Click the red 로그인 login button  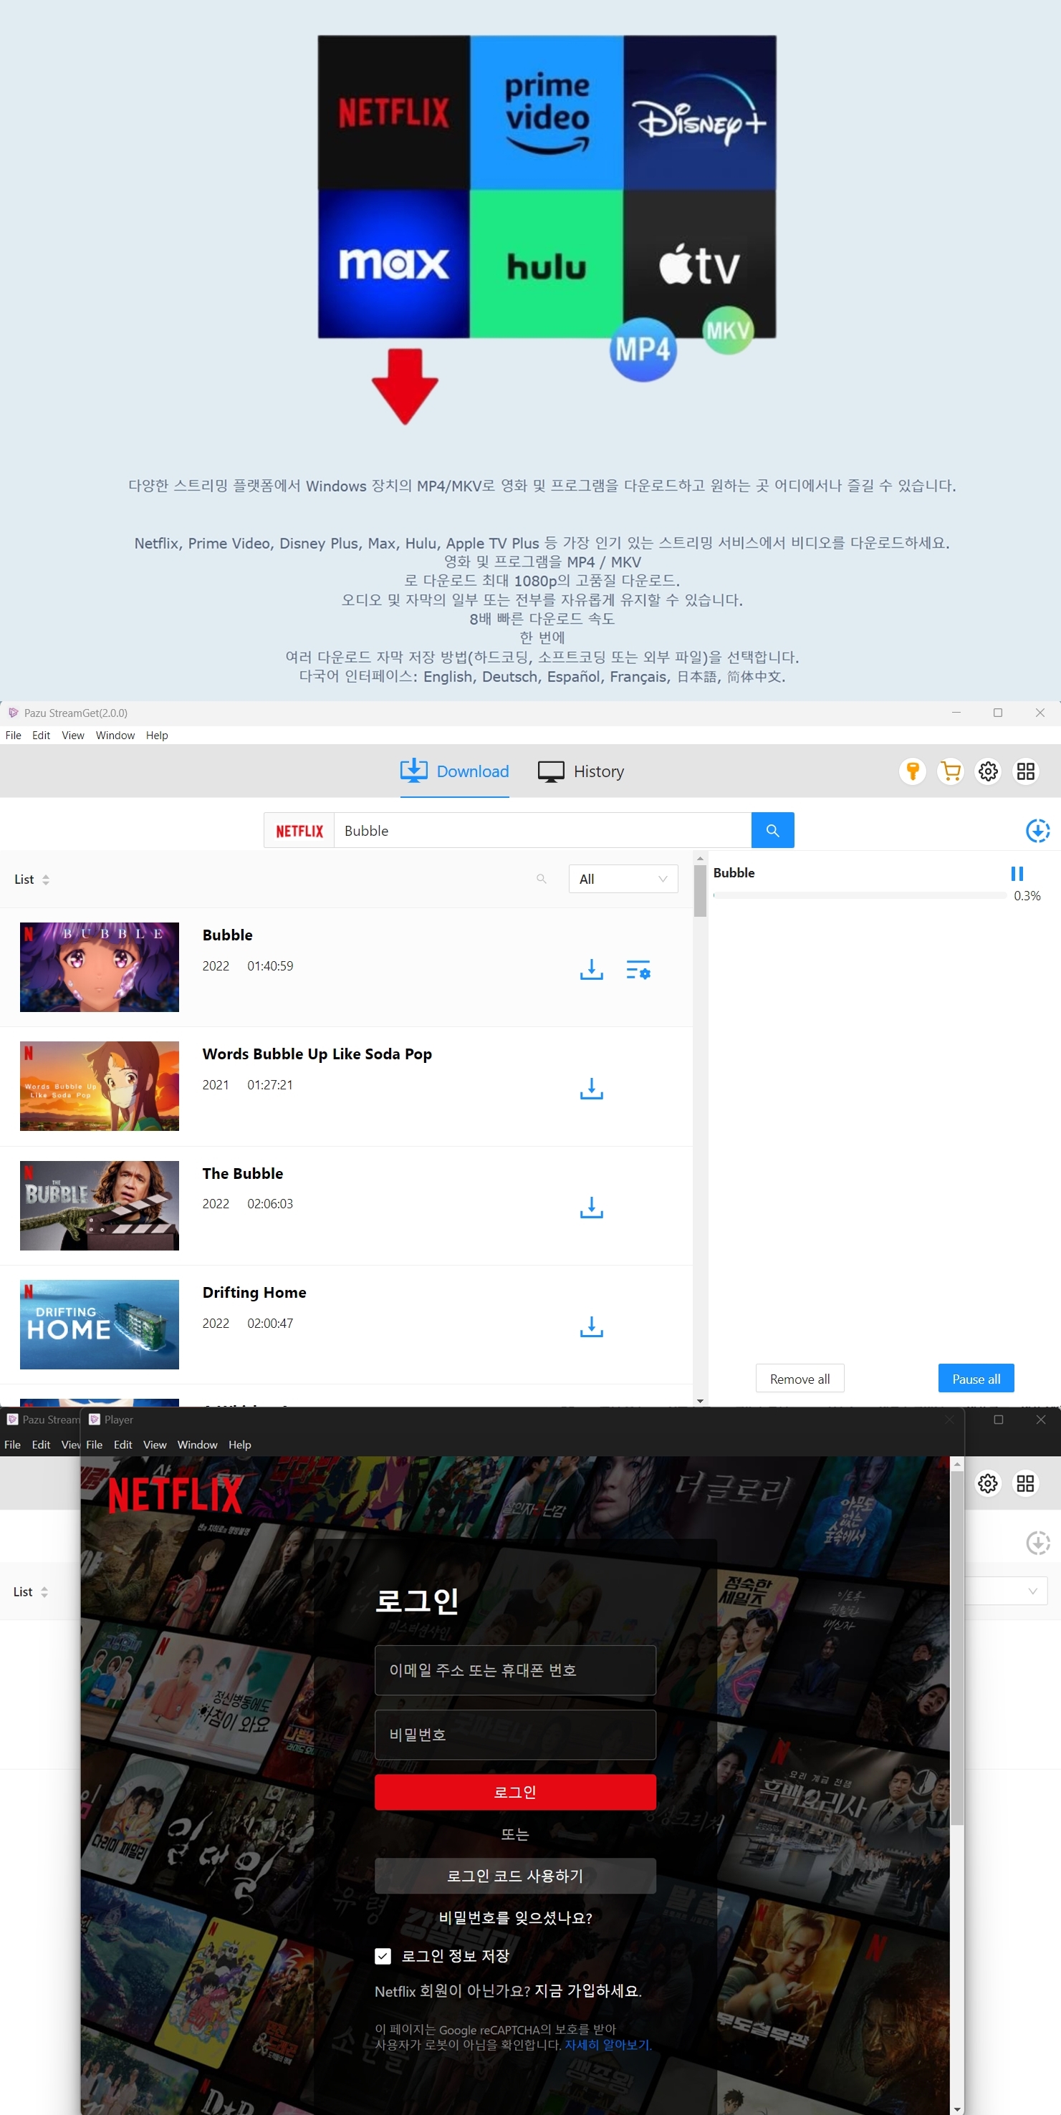(515, 1791)
